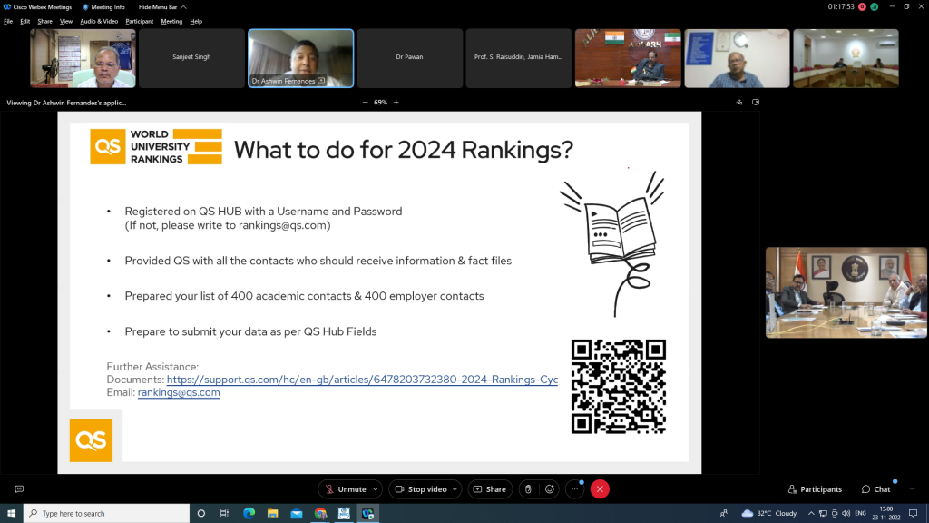Click the People icon in the system tray

(x=723, y=514)
